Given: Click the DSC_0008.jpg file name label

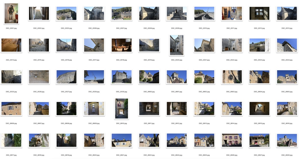Looking at the screenshot, I should coord(149,28).
